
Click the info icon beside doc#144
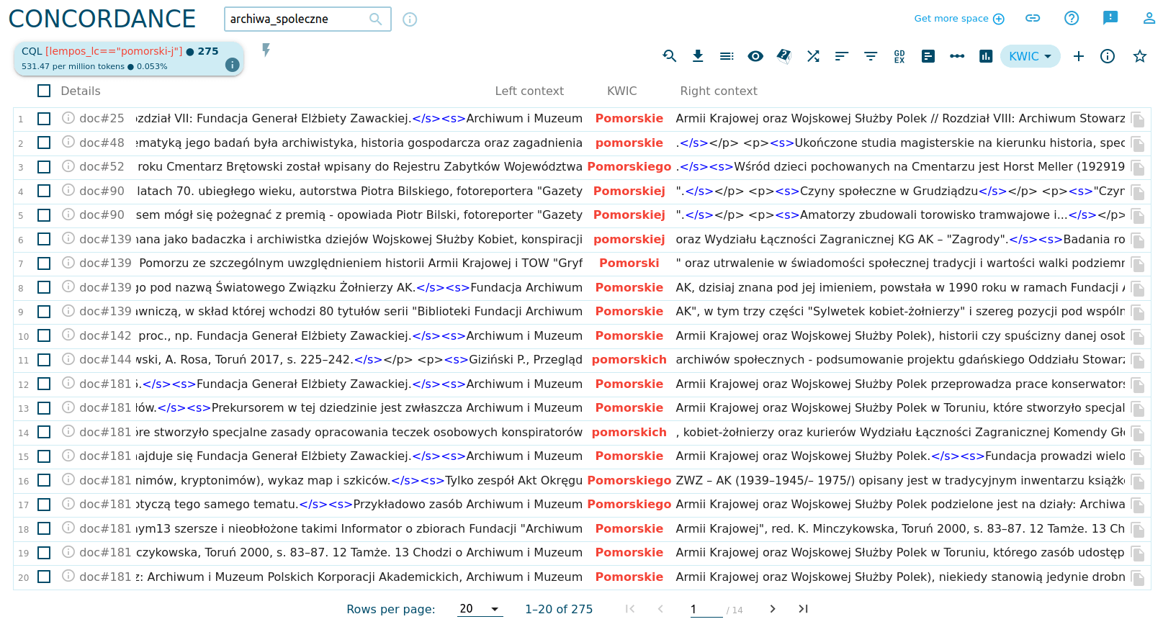[x=68, y=359]
